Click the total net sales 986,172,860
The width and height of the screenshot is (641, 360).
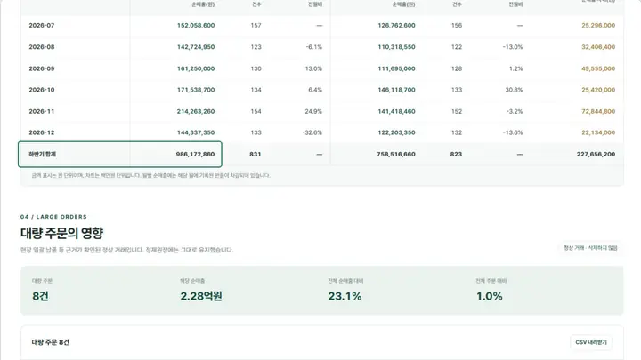pos(195,155)
